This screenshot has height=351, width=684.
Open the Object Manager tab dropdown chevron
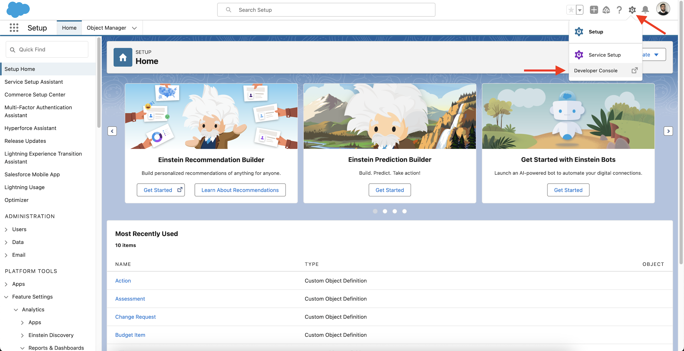(134, 28)
